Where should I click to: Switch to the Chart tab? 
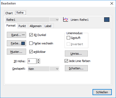point(9,13)
